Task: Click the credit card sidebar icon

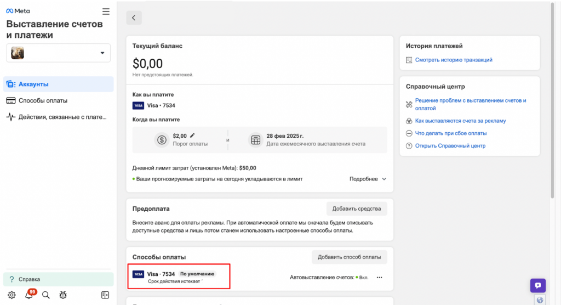Action: coord(11,101)
